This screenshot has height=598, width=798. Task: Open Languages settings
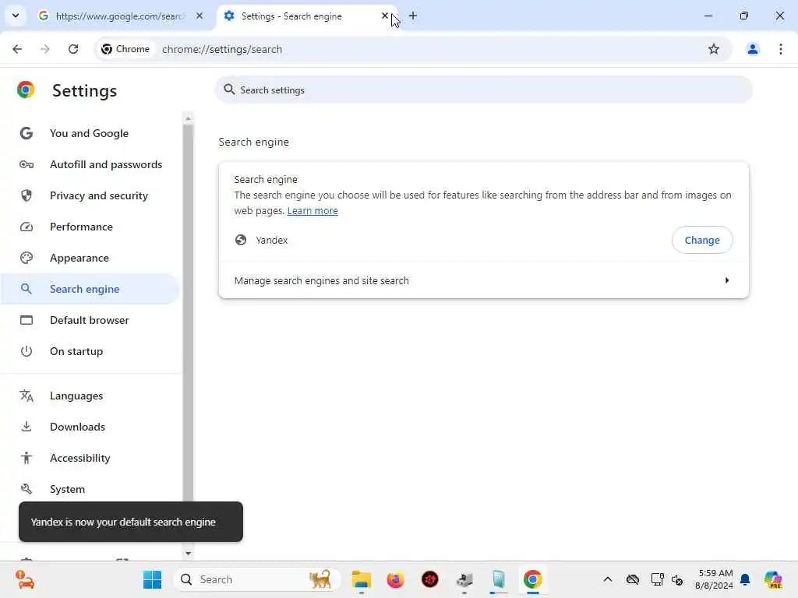(x=89, y=396)
